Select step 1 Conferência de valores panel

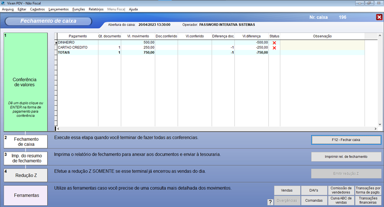26,82
